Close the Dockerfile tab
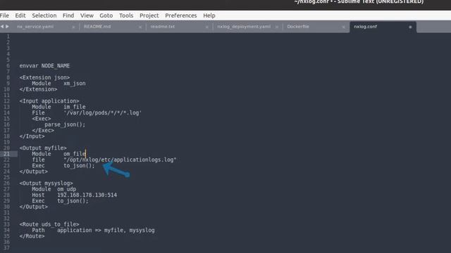 pos(343,27)
